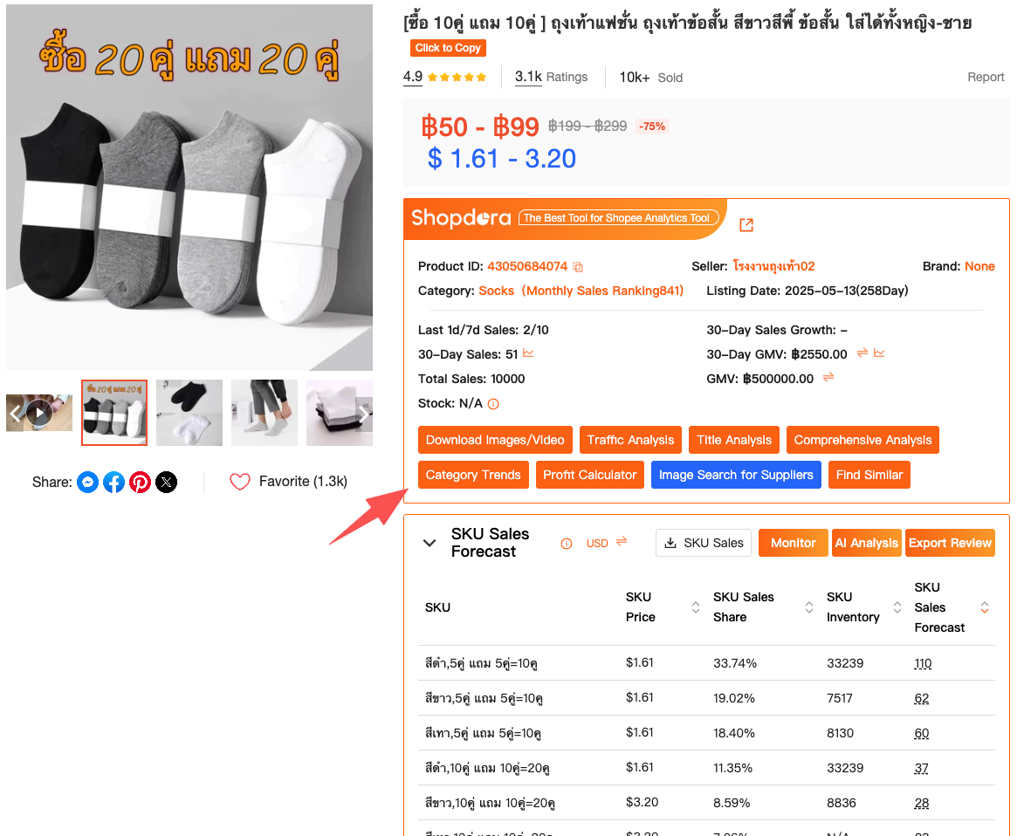The width and height of the screenshot is (1024, 836).
Task: Click the Stock info icon
Action: coord(494,404)
